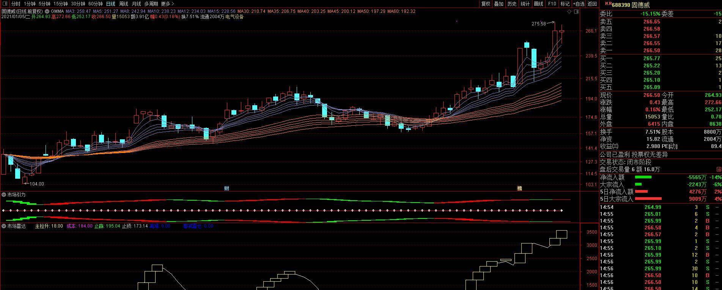Click the 14:54 trade tick row
722x290 pixels.
point(660,207)
